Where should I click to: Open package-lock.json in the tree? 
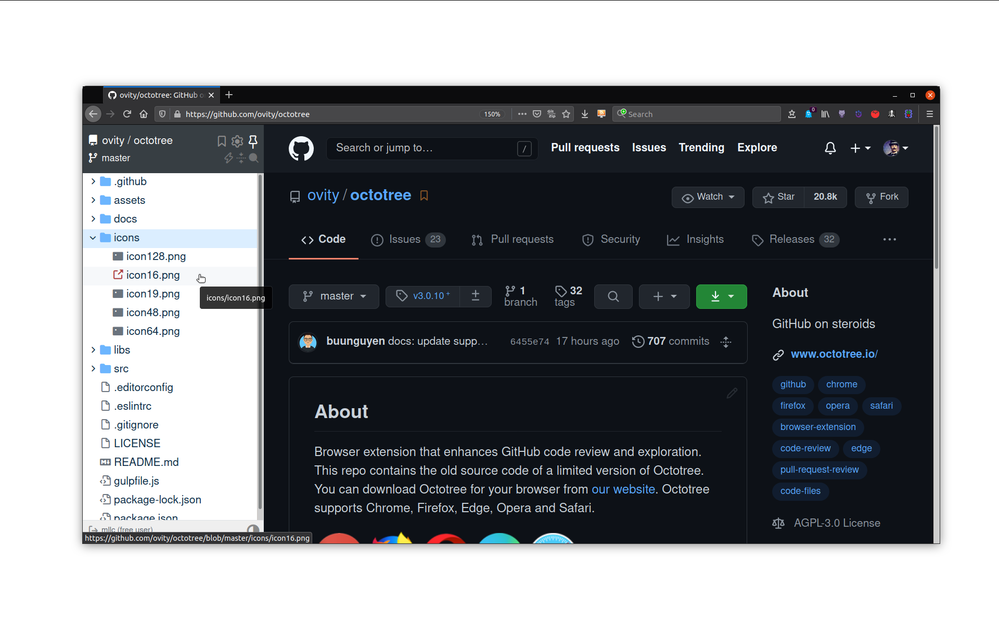157,500
